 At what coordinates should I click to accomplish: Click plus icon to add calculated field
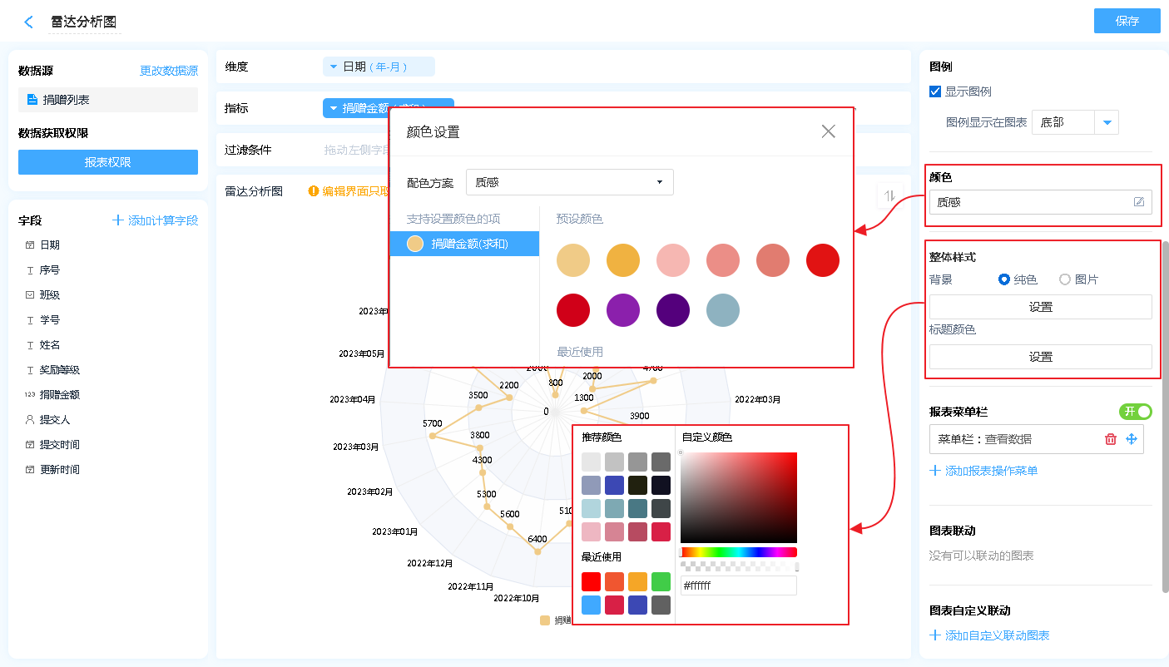[x=119, y=220]
